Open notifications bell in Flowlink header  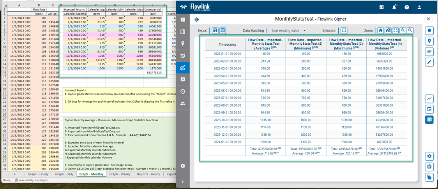click(x=395, y=7)
